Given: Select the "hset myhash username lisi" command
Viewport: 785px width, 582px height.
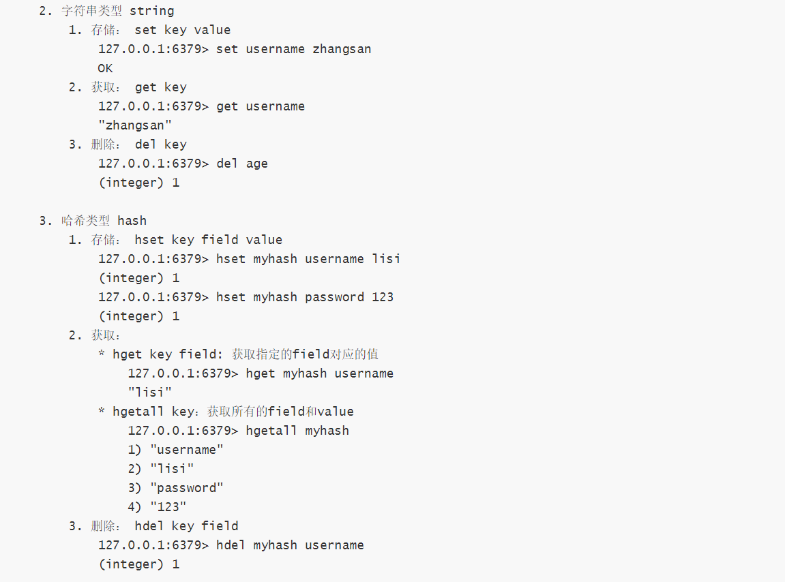Looking at the screenshot, I should pos(249,259).
